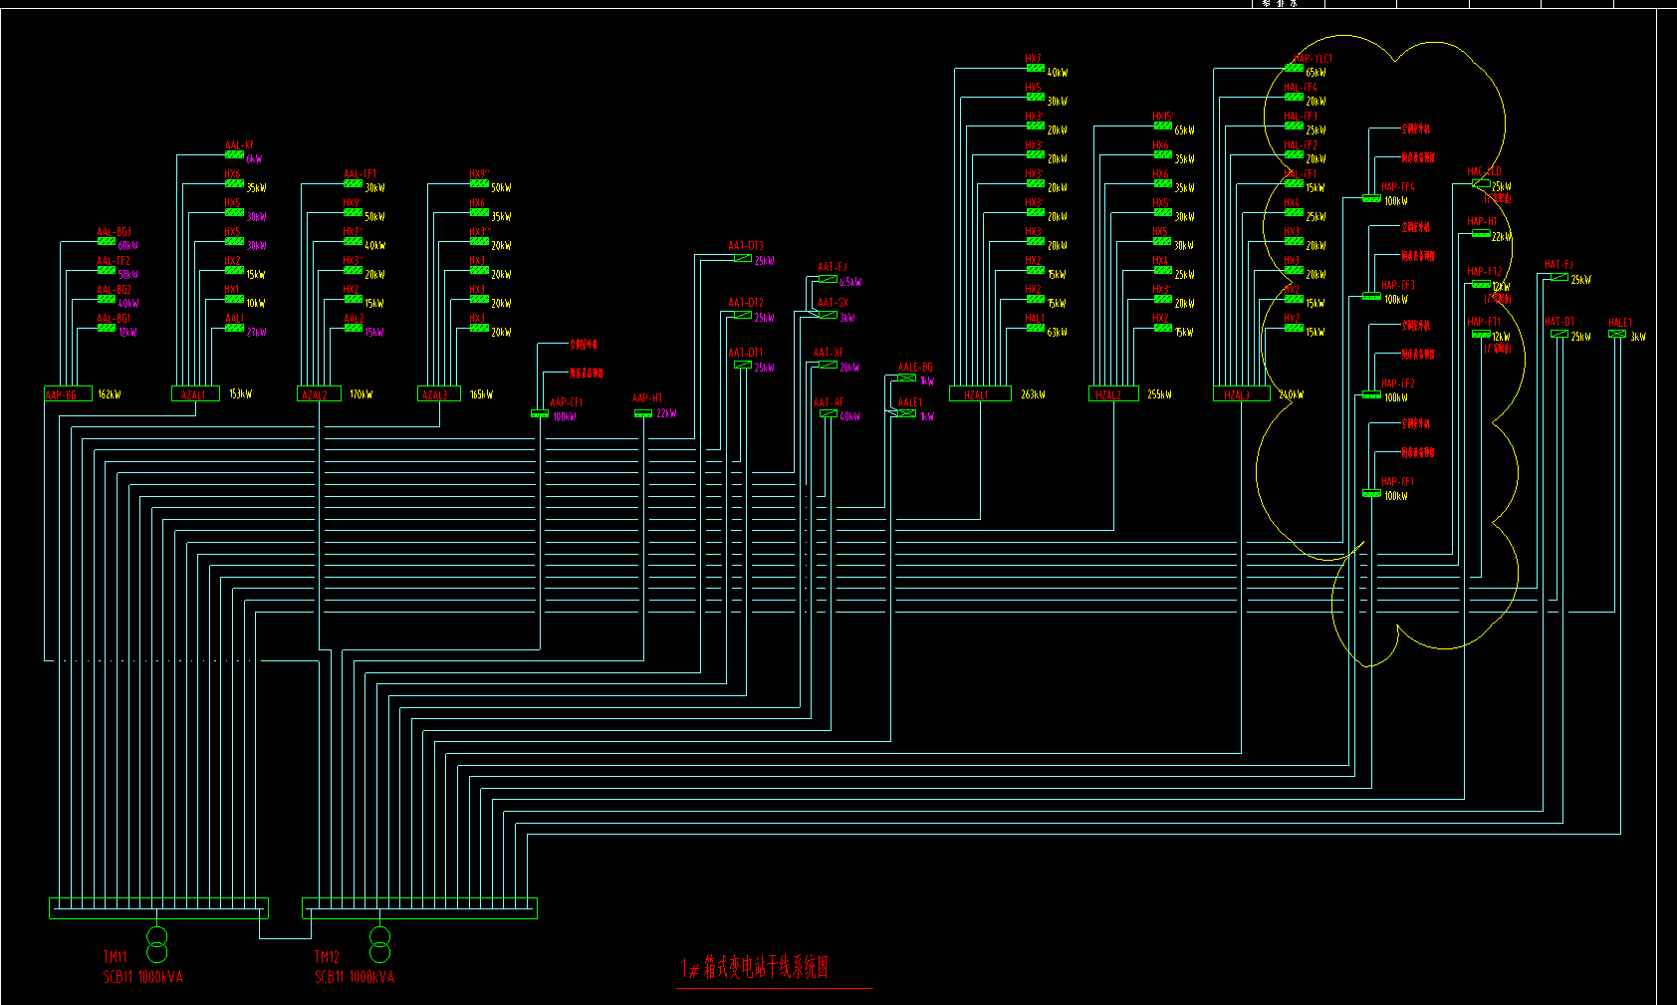
Task: Pick the HZAL1 panel box
Action: click(980, 394)
